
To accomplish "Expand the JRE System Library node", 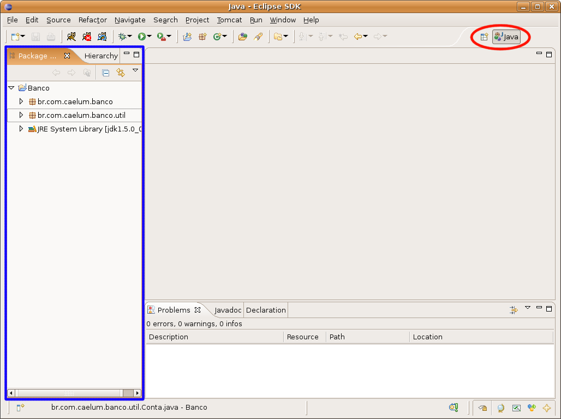I will point(21,129).
